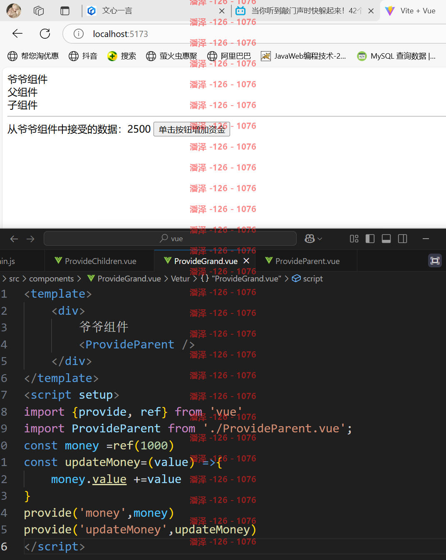
Task: Open the 帮您淘优惠 bookmark
Action: coord(33,56)
